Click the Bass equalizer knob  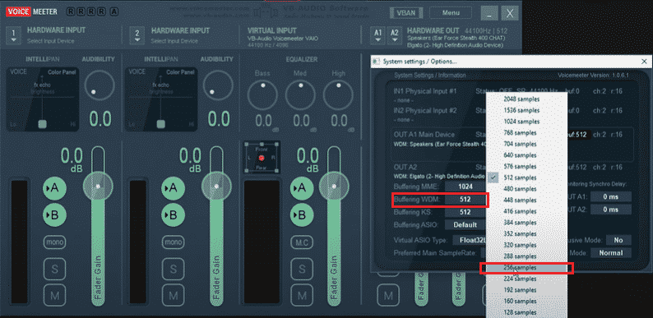(x=262, y=94)
